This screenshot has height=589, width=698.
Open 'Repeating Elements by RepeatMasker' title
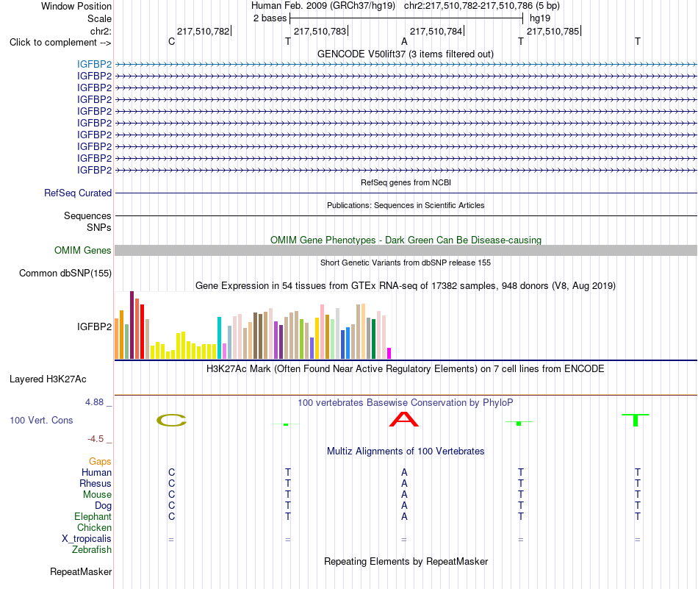tap(406, 561)
